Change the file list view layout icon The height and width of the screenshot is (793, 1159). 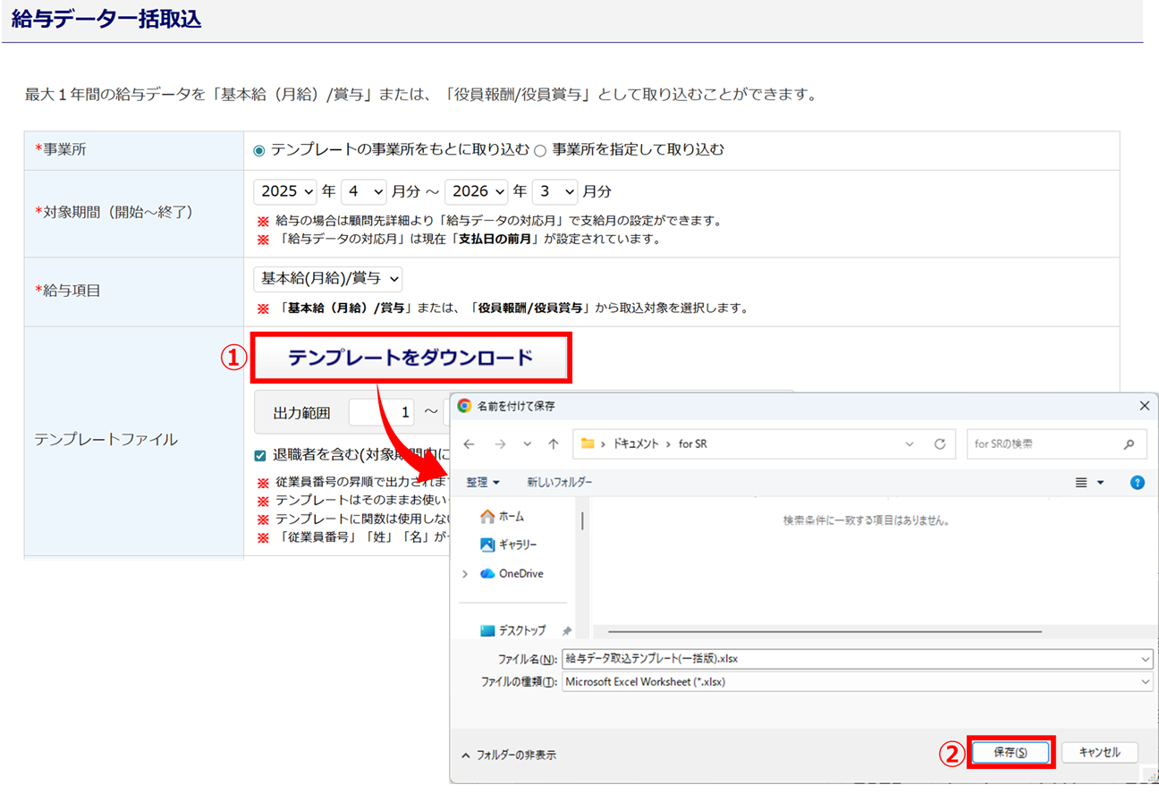[1081, 483]
